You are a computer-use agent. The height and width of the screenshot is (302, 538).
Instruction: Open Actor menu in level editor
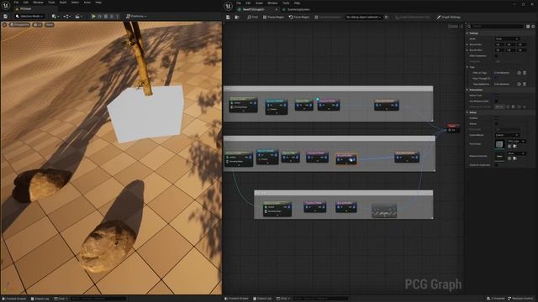(x=87, y=3)
